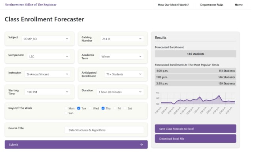Screen dimensions: 255x153
Task: Open the Subject dropdown chevron
Action: coord(67,39)
